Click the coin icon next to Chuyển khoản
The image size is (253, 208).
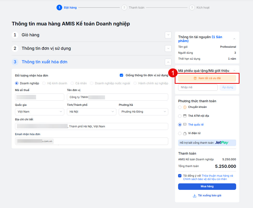pos(185,107)
